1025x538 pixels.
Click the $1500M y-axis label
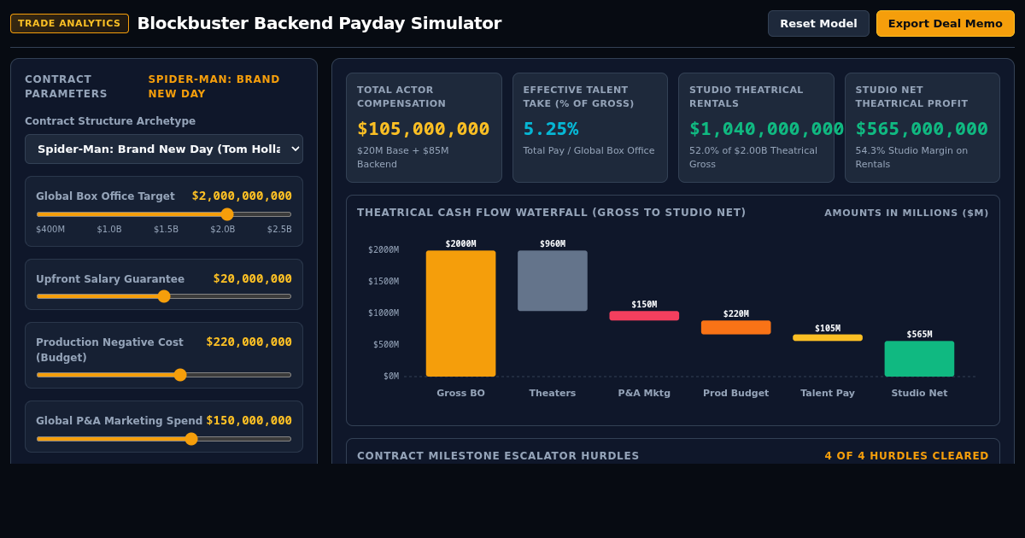384,281
